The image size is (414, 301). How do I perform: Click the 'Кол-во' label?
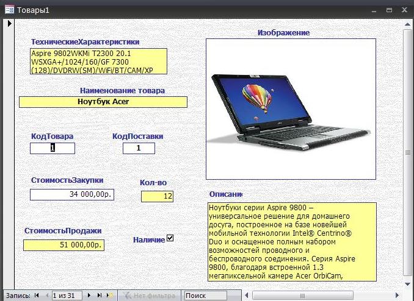(153, 183)
